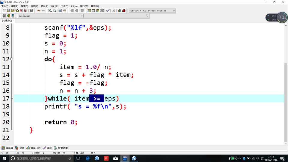288x162 pixels.
Task: Click the highlighted >= operator on line 17
Action: pyautogui.click(x=97, y=99)
